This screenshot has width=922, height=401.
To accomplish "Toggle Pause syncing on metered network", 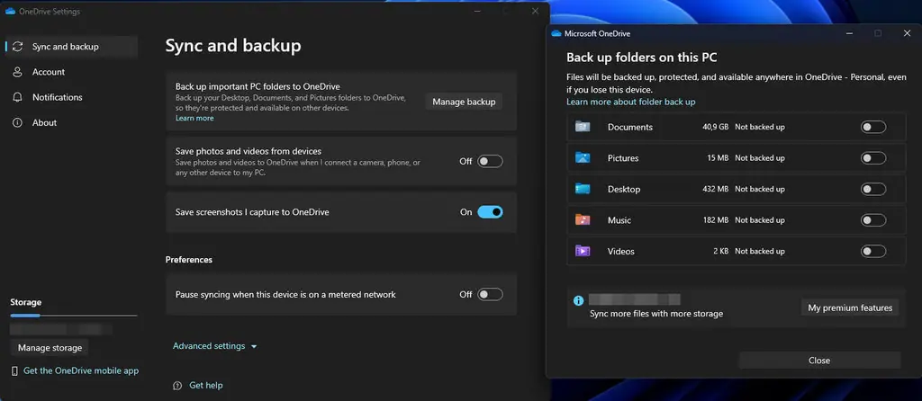I will coord(490,294).
